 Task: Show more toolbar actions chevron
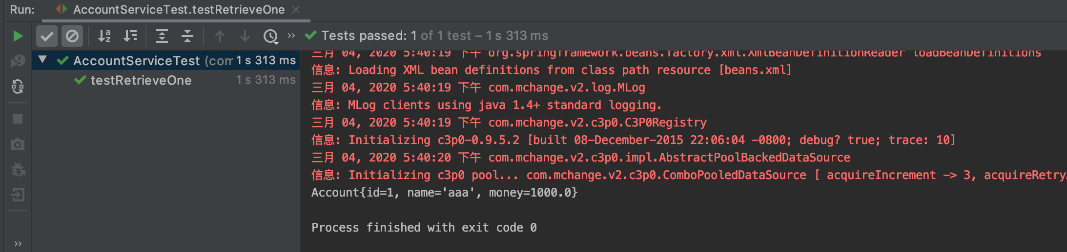pyautogui.click(x=291, y=36)
